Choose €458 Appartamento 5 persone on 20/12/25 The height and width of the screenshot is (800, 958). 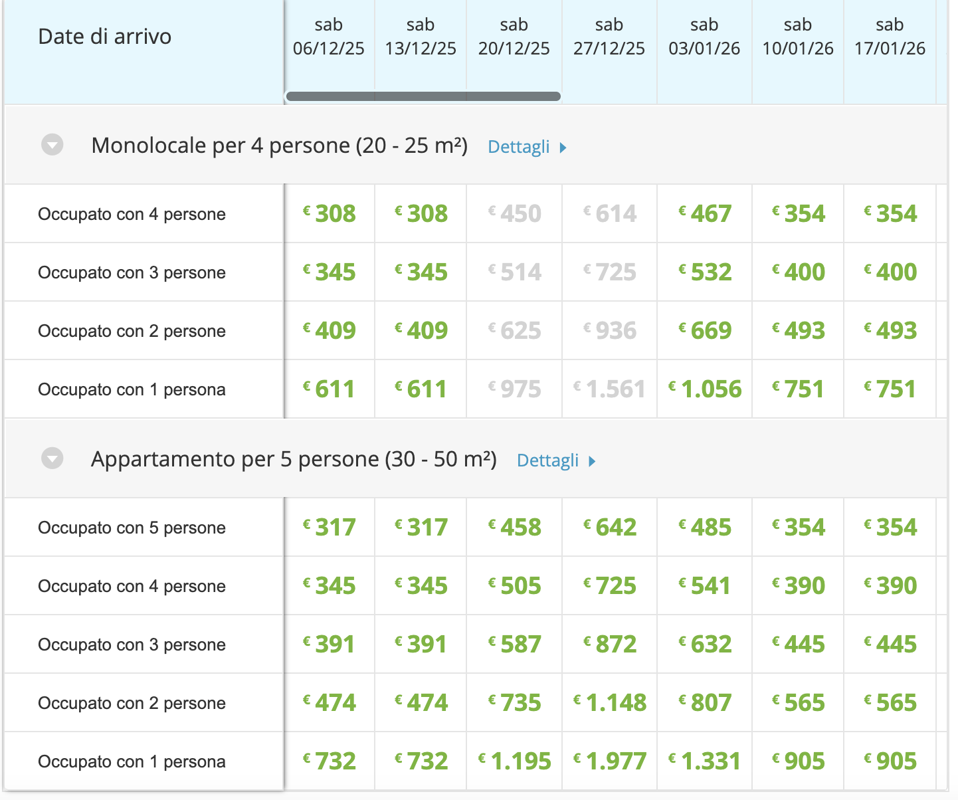(515, 528)
